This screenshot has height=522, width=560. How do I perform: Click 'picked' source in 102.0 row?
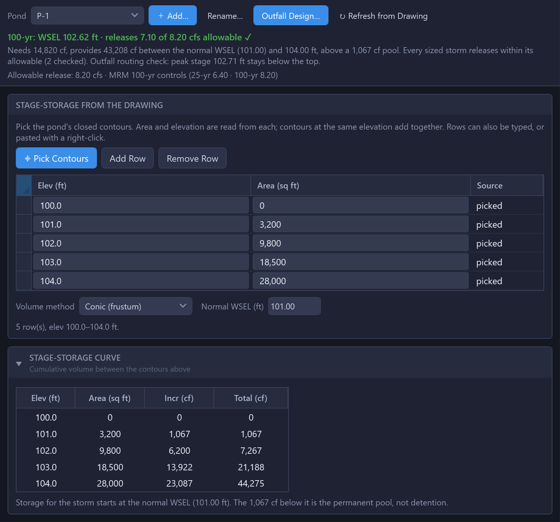pyautogui.click(x=489, y=243)
